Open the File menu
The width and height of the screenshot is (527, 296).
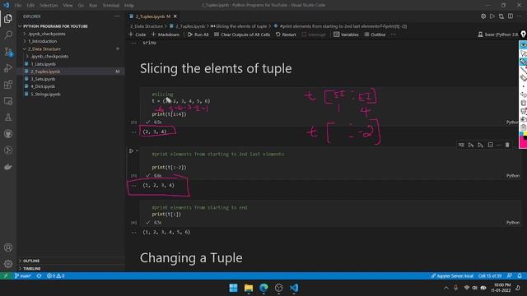coord(18,6)
